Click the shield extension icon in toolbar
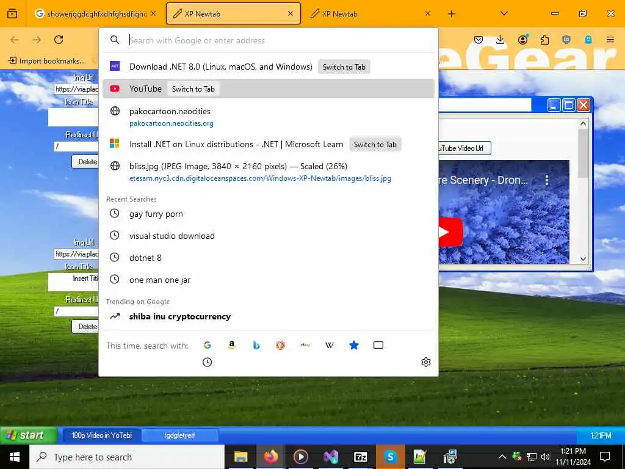625x469 pixels. [566, 40]
